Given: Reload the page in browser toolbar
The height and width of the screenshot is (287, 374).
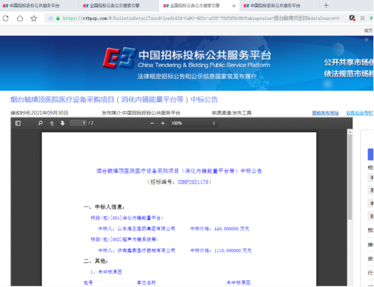Looking at the screenshot, I should 6,19.
